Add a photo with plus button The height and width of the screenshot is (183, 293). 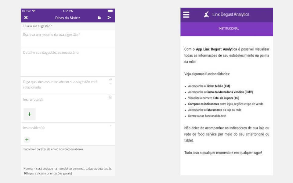(30, 114)
